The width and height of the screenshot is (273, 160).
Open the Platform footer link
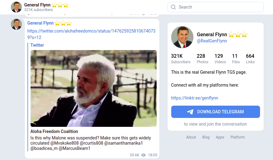[238, 137]
